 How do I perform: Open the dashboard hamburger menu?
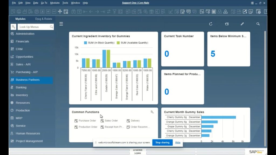click(61, 24)
